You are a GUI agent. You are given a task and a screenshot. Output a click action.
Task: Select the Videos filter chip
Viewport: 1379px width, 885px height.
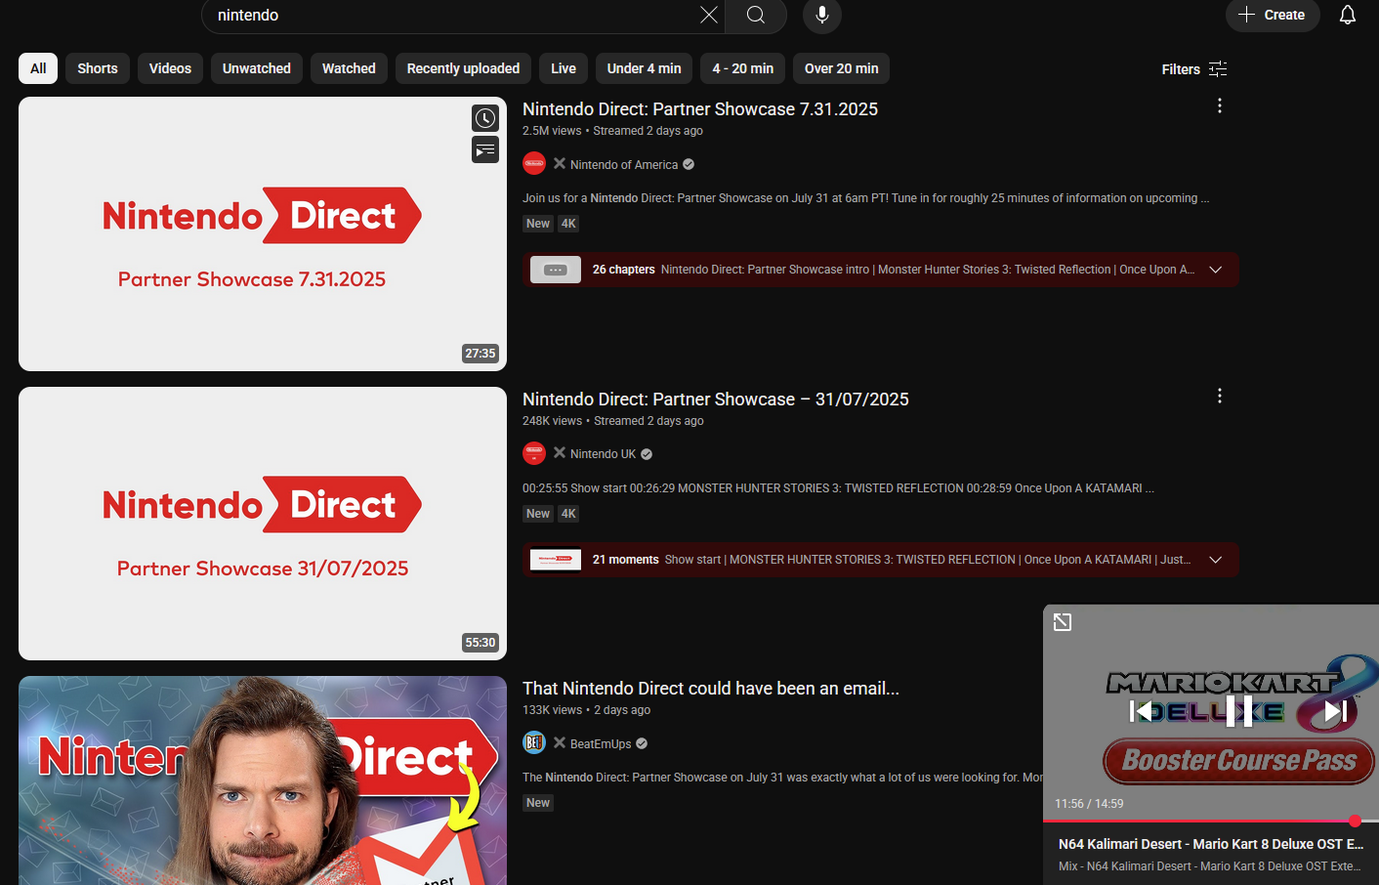[170, 68]
